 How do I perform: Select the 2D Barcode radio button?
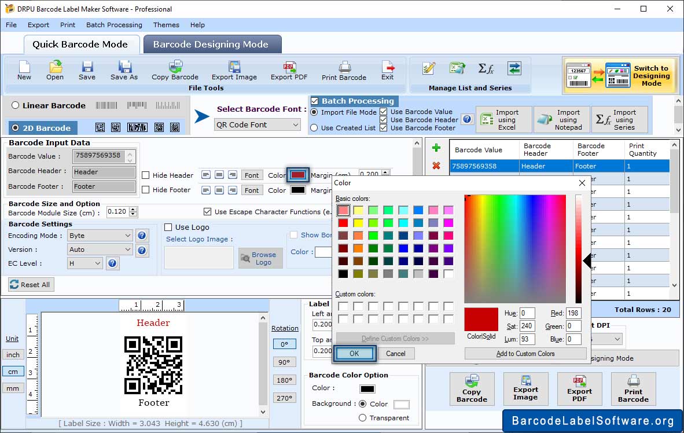coord(16,128)
